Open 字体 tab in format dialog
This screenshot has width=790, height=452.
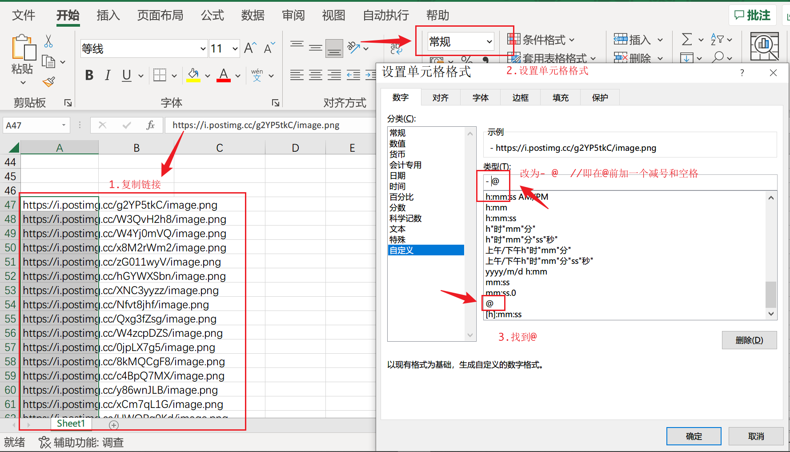[480, 98]
